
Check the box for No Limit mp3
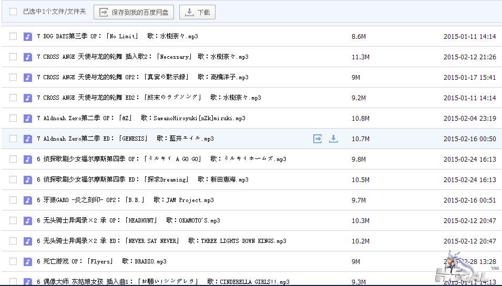13,36
